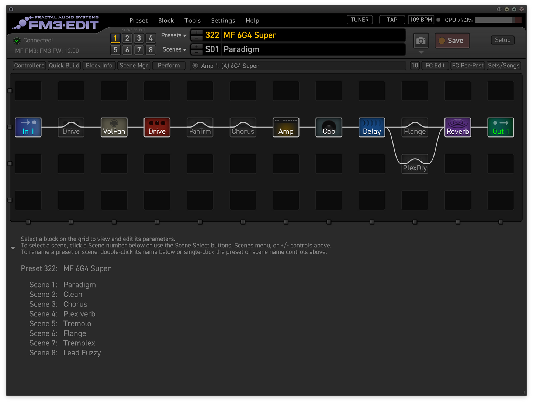Switch to scene 4 button
533x403 pixels.
[150, 38]
